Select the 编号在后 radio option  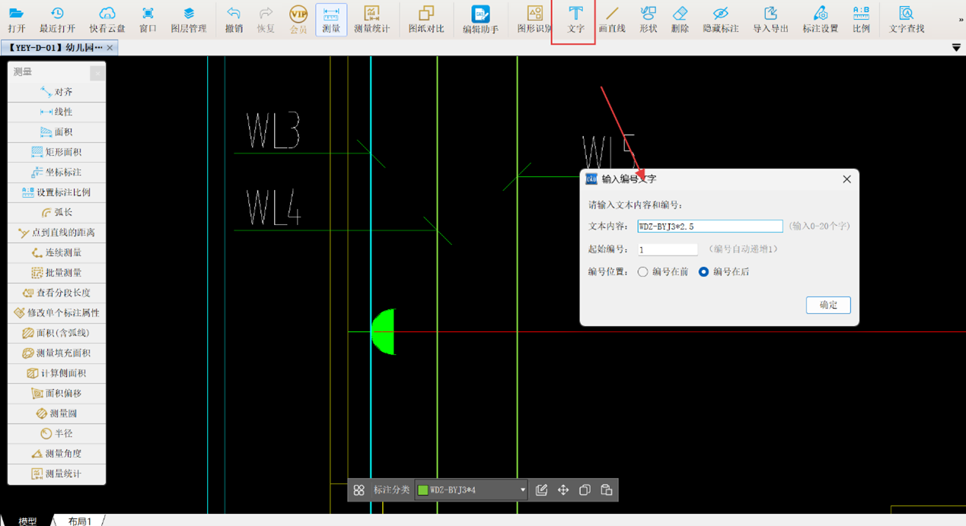pos(704,272)
